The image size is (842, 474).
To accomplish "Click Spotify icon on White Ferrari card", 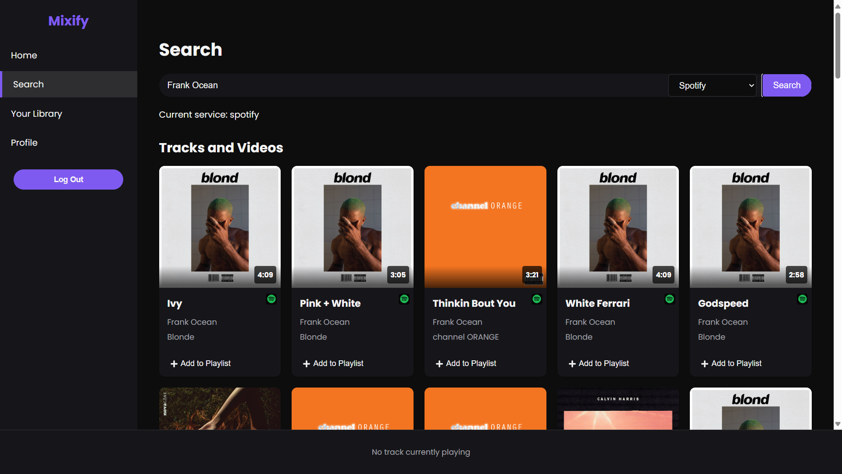I will 670,299.
